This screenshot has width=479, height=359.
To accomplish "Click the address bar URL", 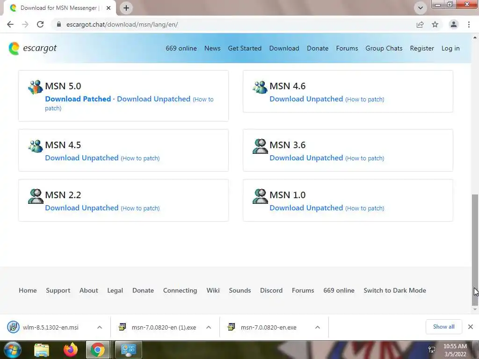I will (122, 24).
